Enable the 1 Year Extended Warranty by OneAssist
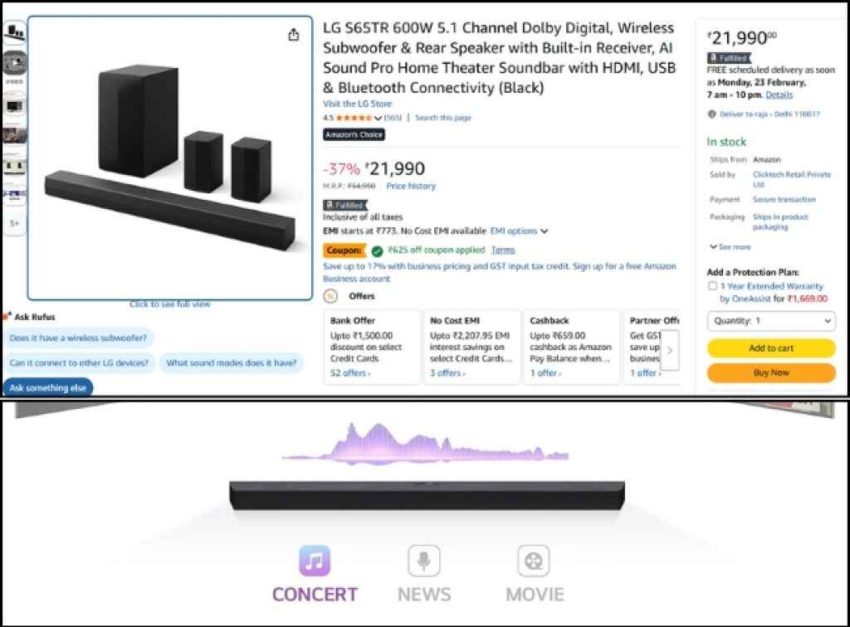The image size is (850, 627). [711, 286]
